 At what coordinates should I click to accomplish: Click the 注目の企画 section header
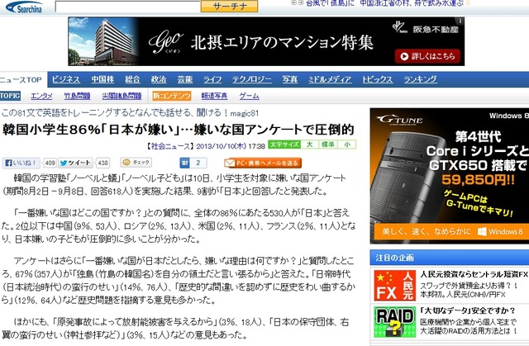tap(450, 258)
